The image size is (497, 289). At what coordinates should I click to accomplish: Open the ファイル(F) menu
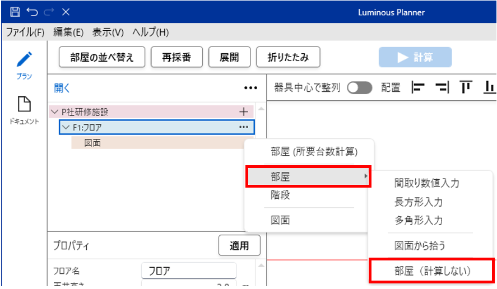[x=25, y=32]
